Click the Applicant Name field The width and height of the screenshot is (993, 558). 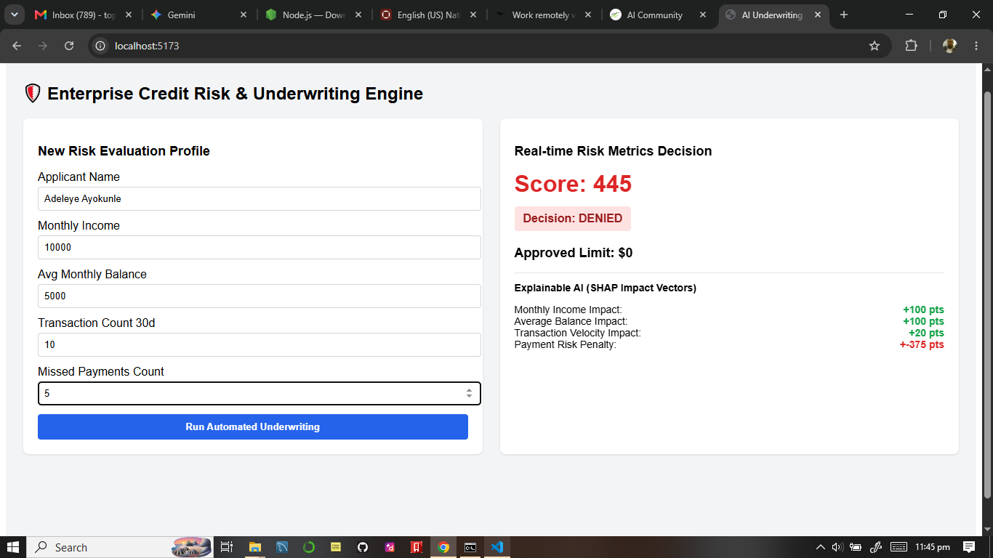pyautogui.click(x=260, y=199)
